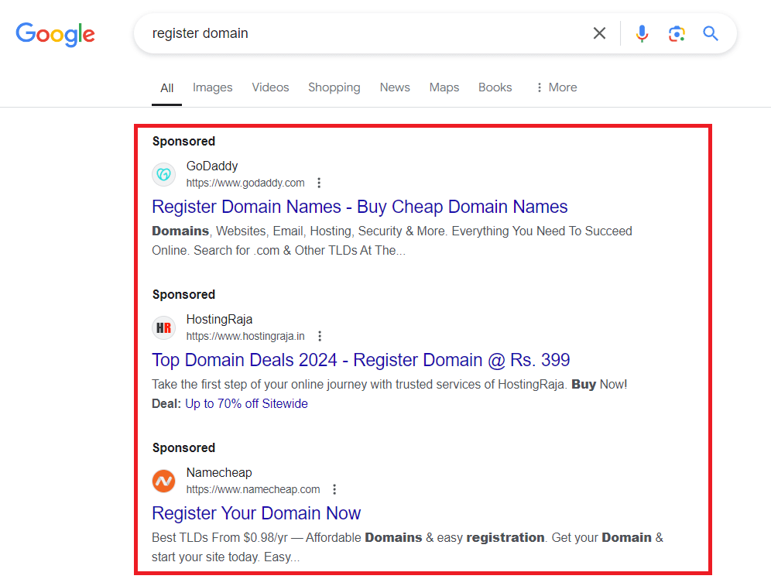771x586 pixels.
Task: Submit search with magnifier icon
Action: tap(711, 33)
